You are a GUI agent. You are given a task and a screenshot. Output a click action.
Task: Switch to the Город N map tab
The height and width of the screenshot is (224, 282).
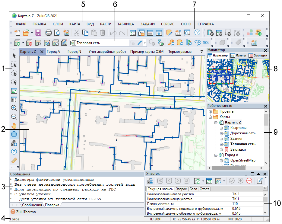point(74,52)
